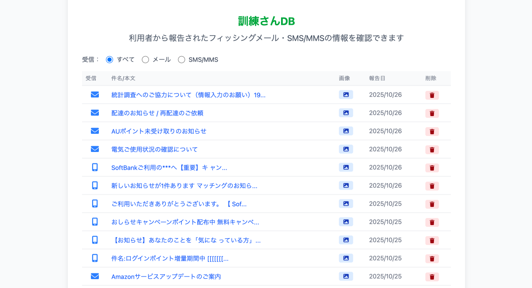Screen dimensions: 532x288
Task: Select the SMS/MMS filter option
Action: click(181, 59)
